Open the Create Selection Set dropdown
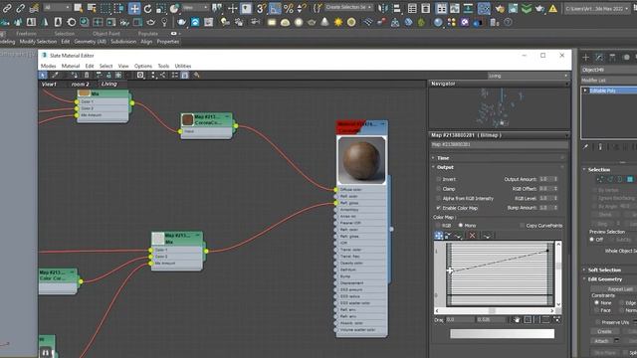 click(x=348, y=7)
